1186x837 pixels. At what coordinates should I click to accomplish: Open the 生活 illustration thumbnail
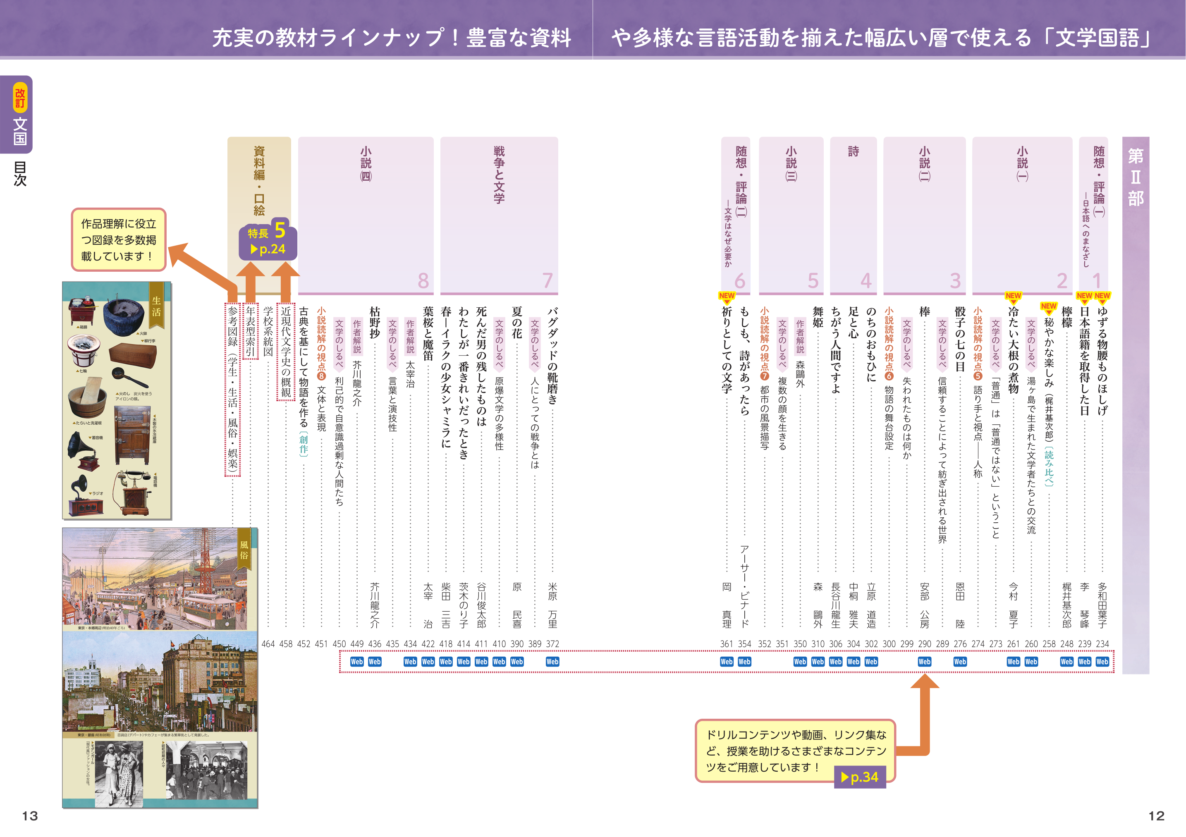[117, 400]
